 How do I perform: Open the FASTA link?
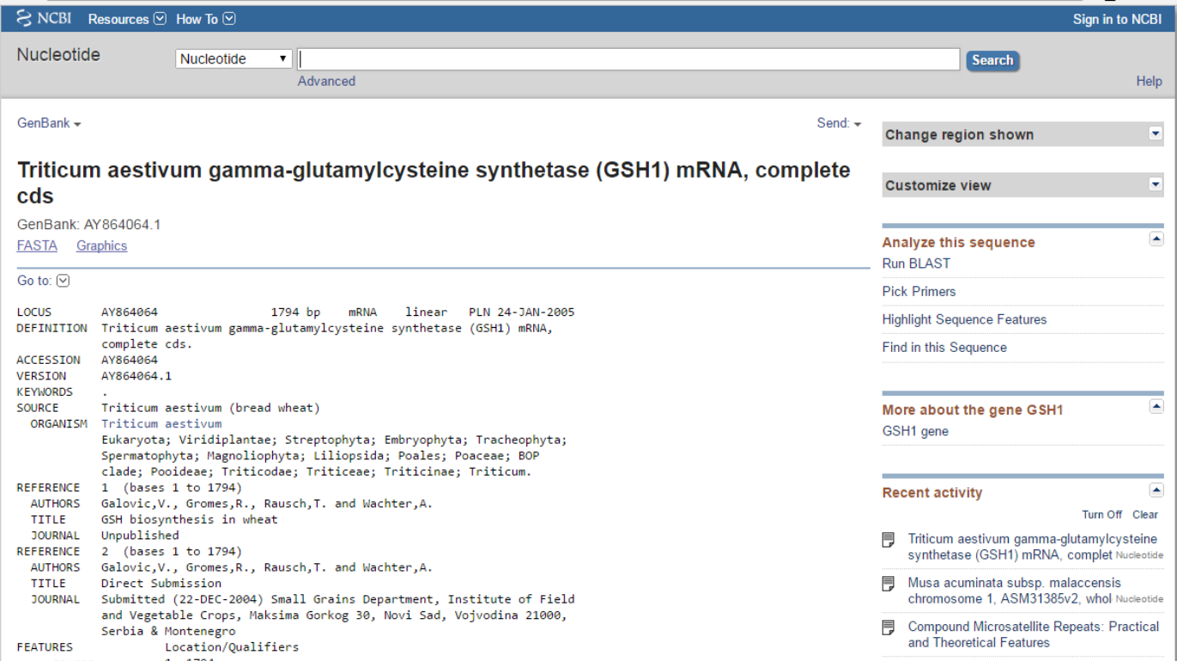coord(37,246)
